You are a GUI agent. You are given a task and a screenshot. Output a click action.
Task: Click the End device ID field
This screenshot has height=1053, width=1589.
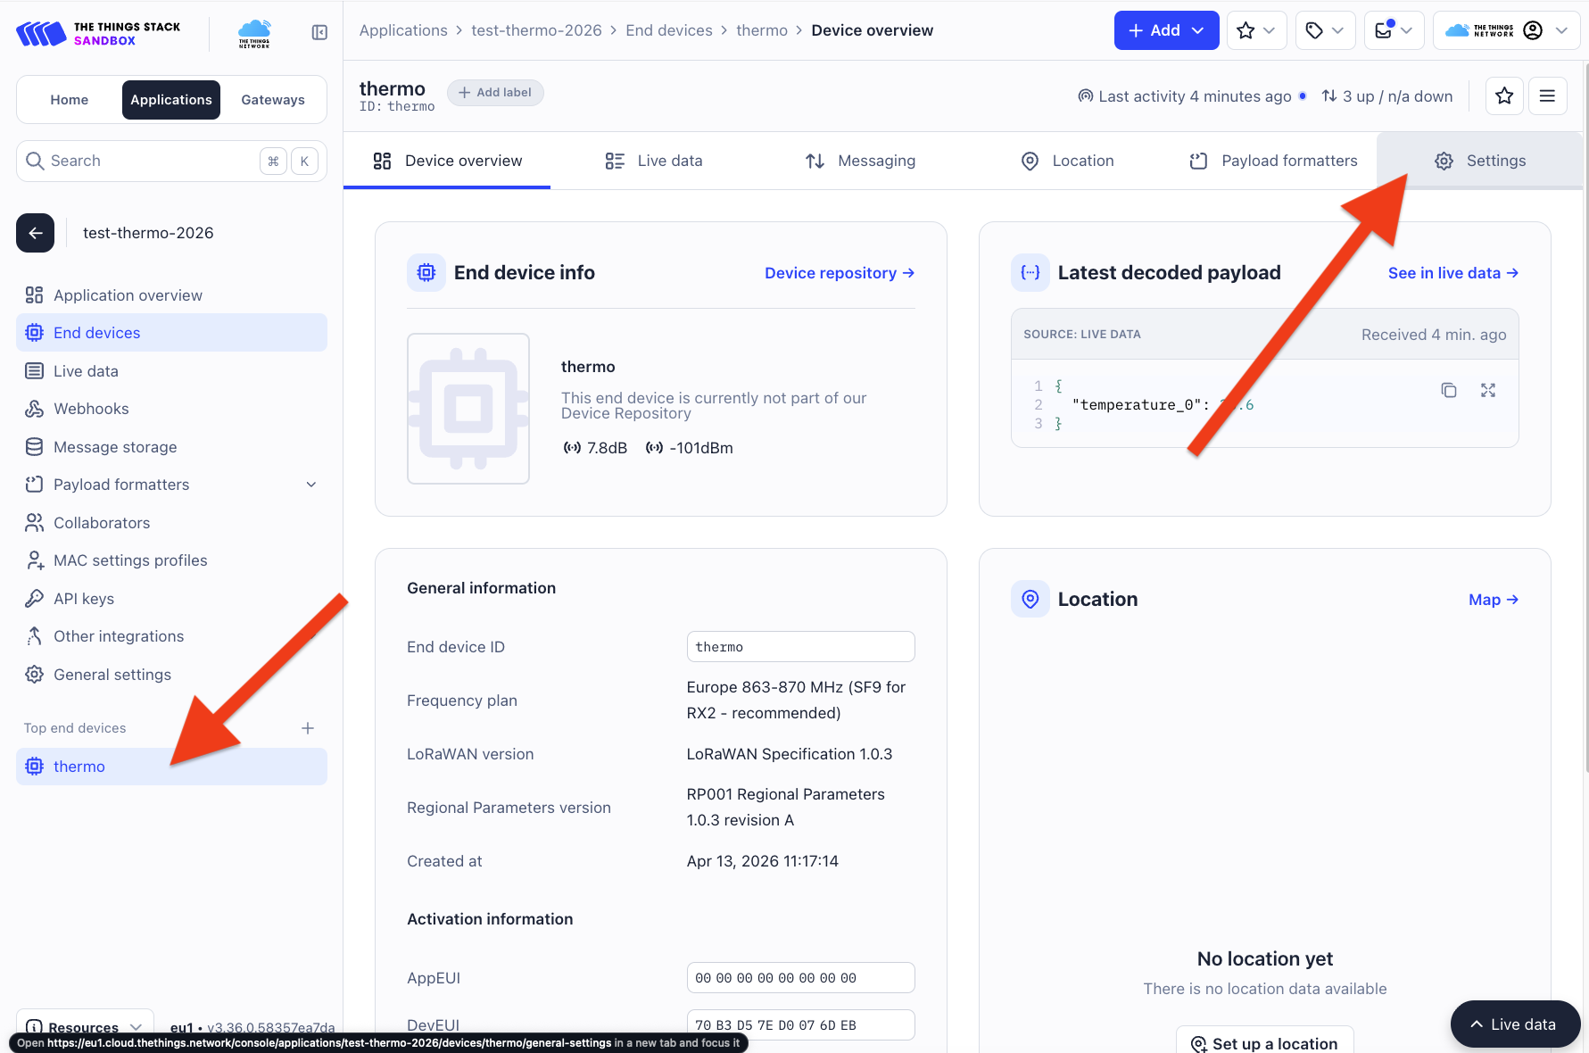point(800,647)
